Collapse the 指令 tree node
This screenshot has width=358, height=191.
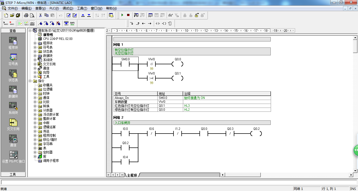[x=30, y=81]
